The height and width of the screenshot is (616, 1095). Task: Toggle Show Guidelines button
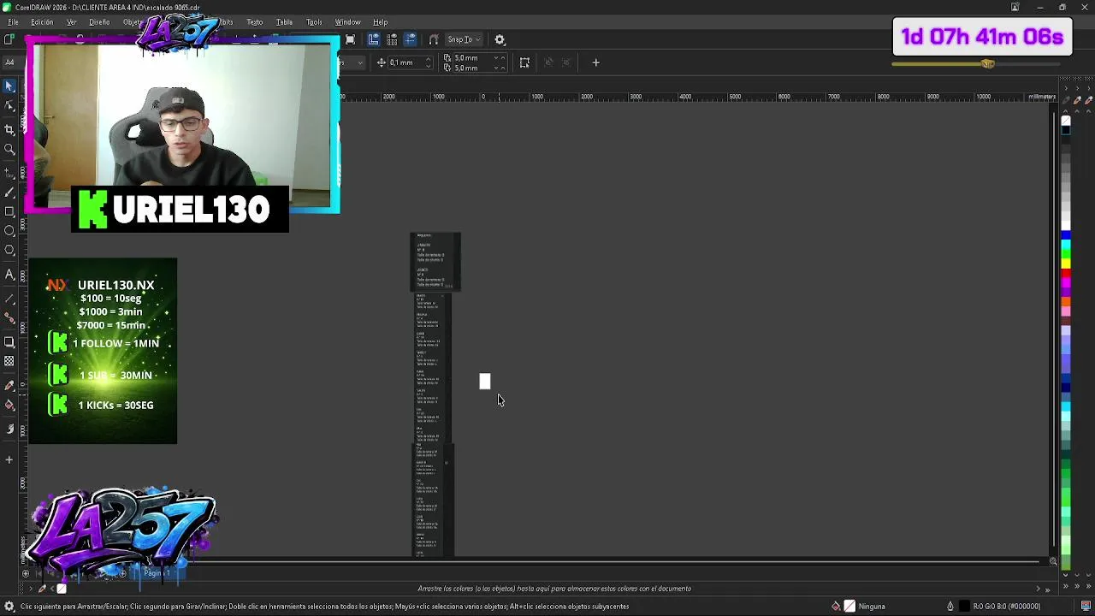(x=410, y=39)
